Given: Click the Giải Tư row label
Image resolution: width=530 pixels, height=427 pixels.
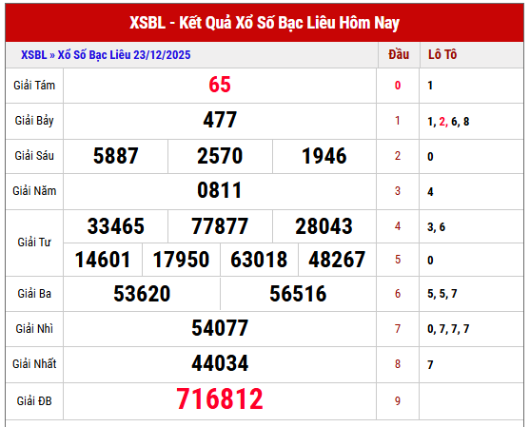Looking at the screenshot, I should click(x=34, y=243).
